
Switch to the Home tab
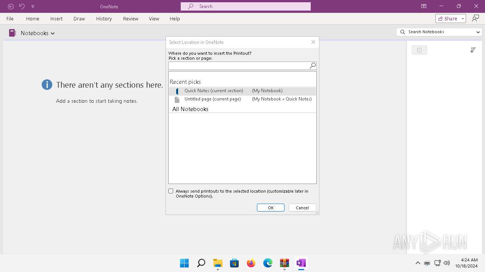click(33, 19)
